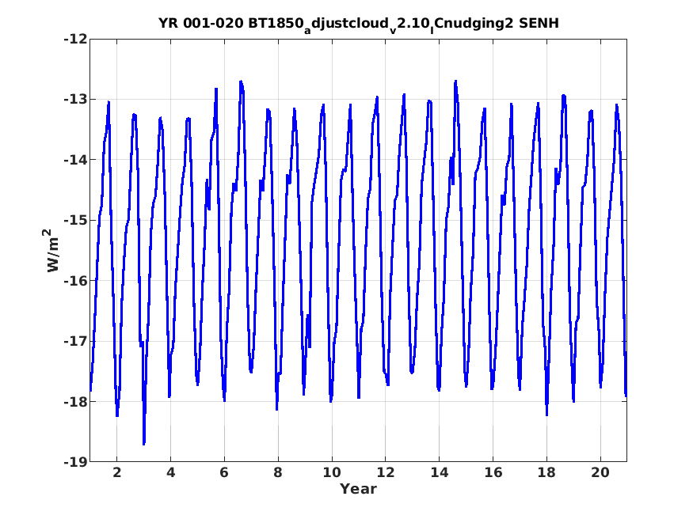
Task: Click x-axis tick label 2
Action: pos(116,472)
